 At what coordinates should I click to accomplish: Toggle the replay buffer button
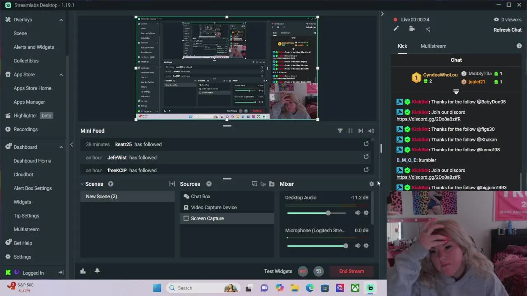pyautogui.click(x=319, y=271)
